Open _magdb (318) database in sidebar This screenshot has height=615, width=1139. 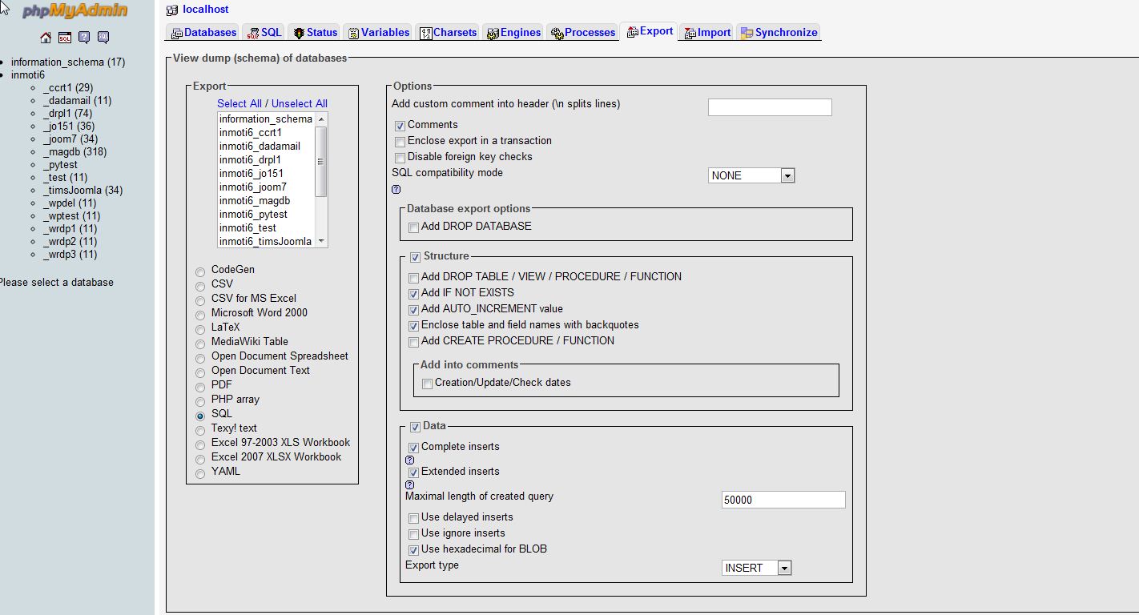(x=74, y=152)
